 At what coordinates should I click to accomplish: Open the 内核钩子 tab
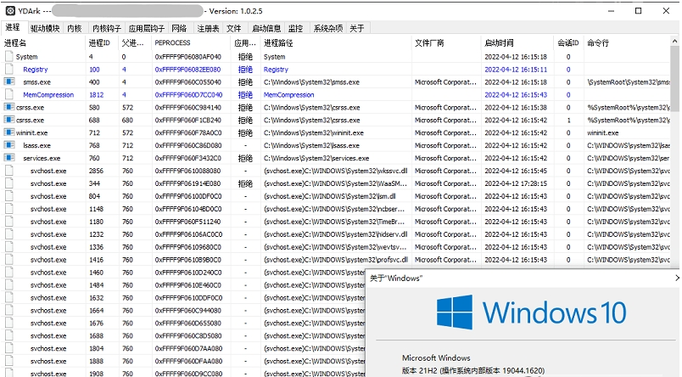point(106,29)
